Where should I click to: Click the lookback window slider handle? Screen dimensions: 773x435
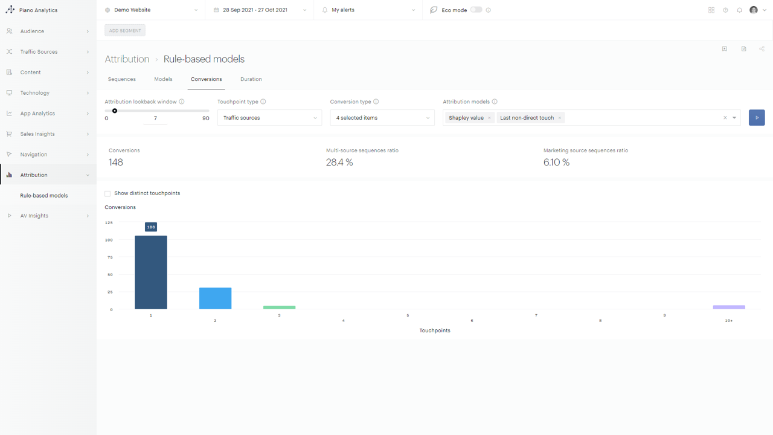click(x=115, y=111)
